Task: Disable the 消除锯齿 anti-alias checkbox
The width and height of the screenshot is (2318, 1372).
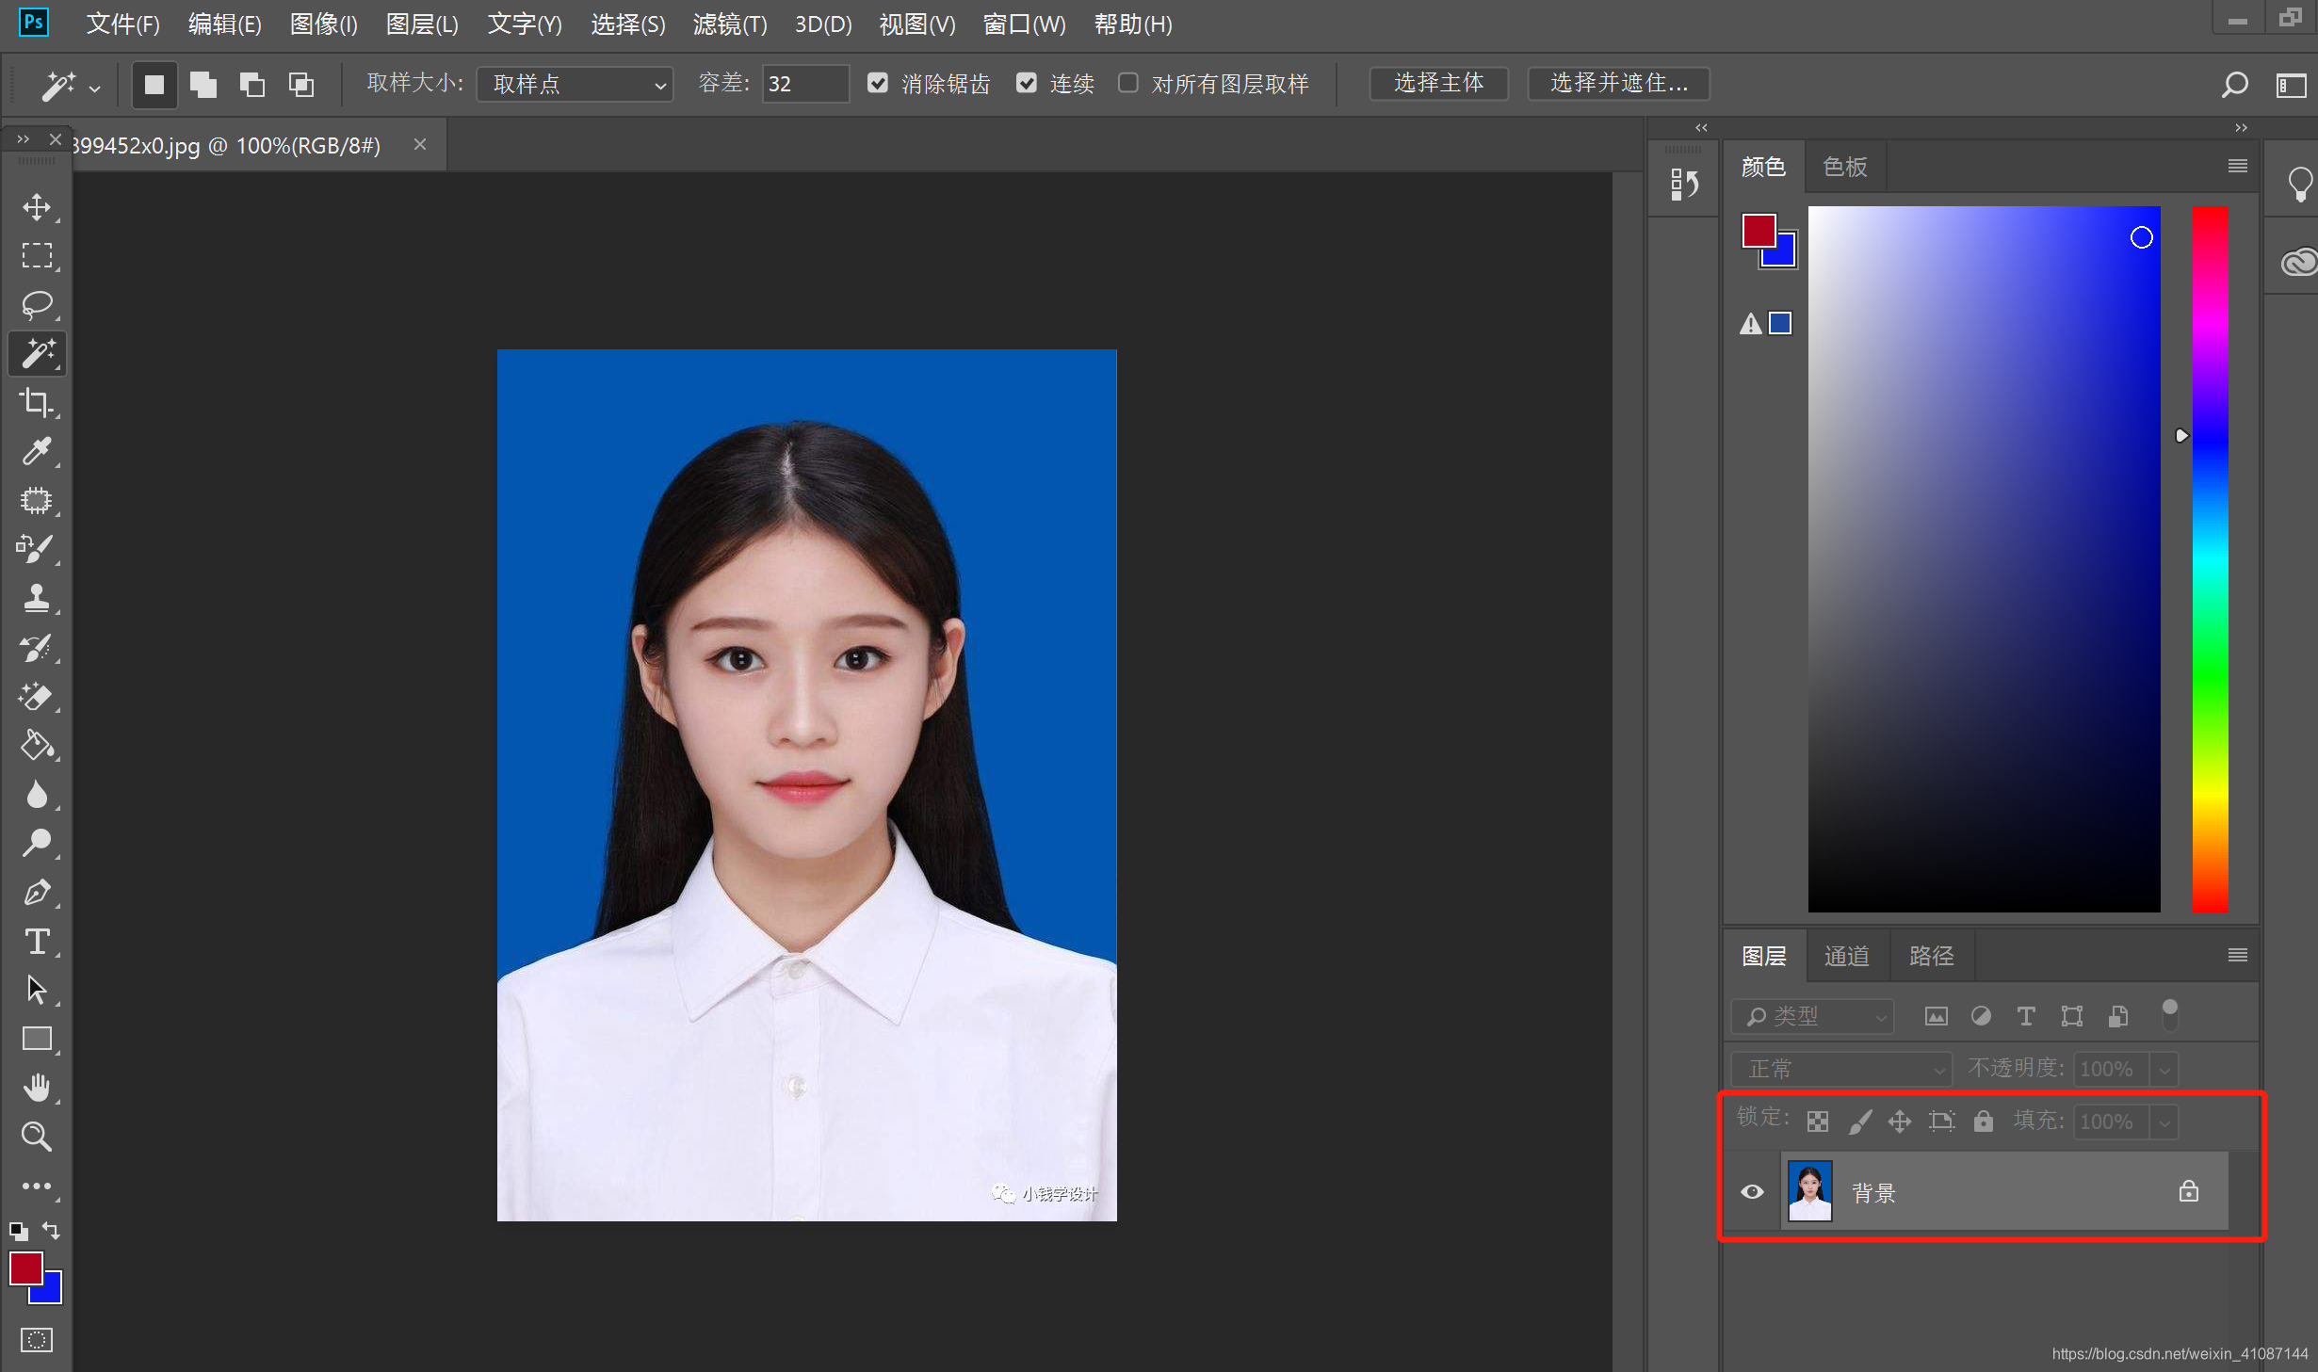Action: (878, 84)
